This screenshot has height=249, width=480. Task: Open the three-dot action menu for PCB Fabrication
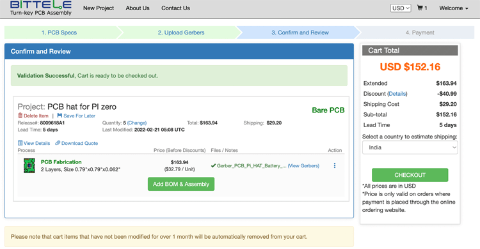coord(335,165)
